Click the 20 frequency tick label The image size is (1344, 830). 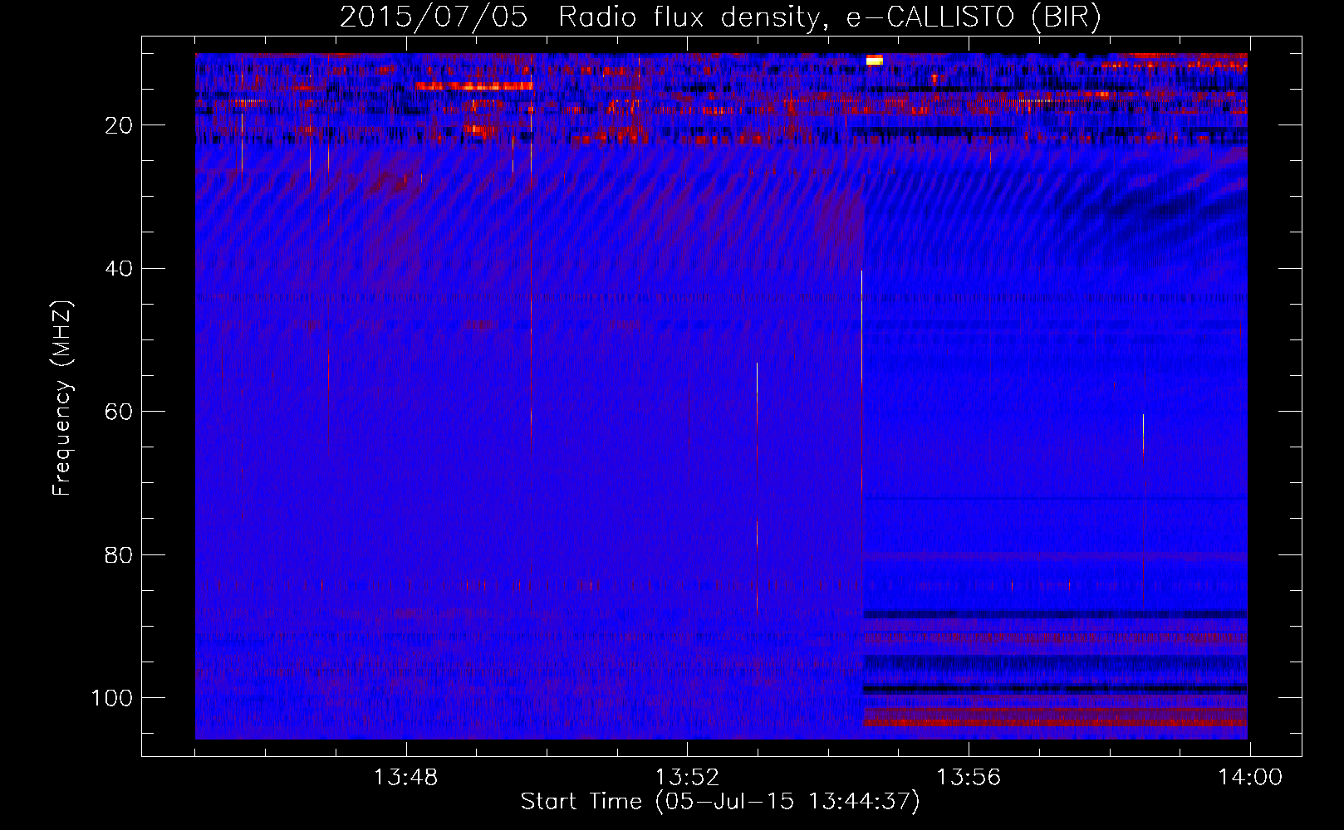tap(120, 125)
